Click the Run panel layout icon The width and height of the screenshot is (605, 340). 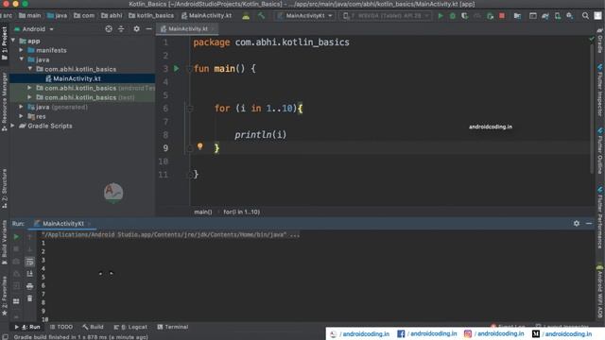[x=16, y=301]
